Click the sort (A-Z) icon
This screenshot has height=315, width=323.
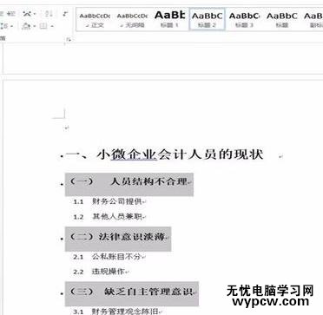tap(48, 14)
